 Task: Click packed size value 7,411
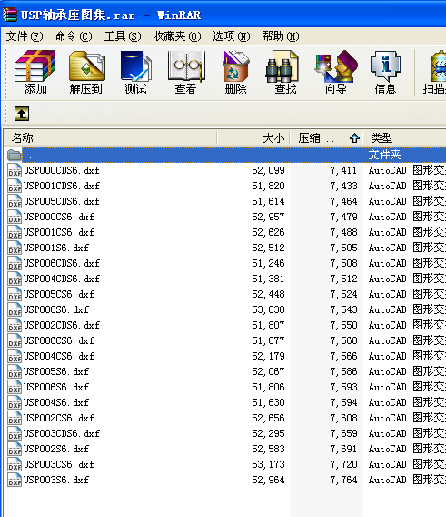point(343,170)
